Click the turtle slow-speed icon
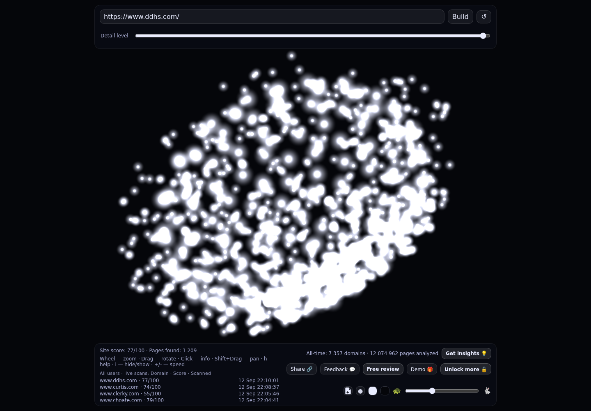The width and height of the screenshot is (591, 411). tap(397, 391)
